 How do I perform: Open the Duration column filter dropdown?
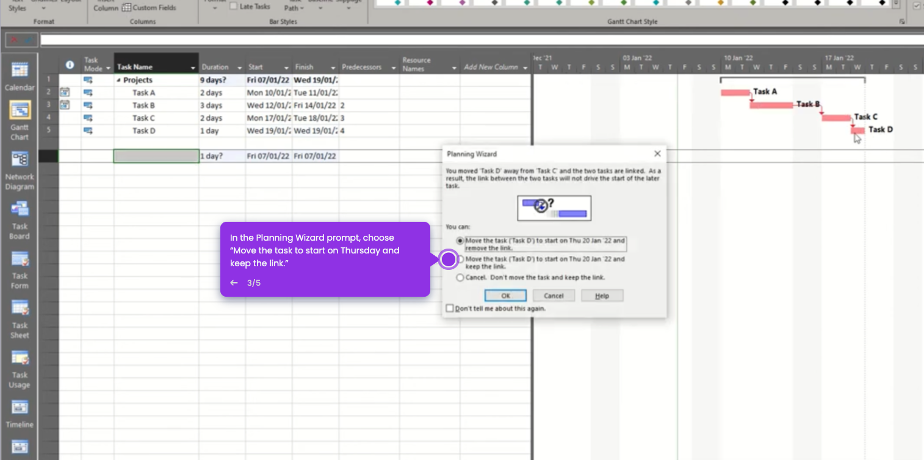(239, 68)
